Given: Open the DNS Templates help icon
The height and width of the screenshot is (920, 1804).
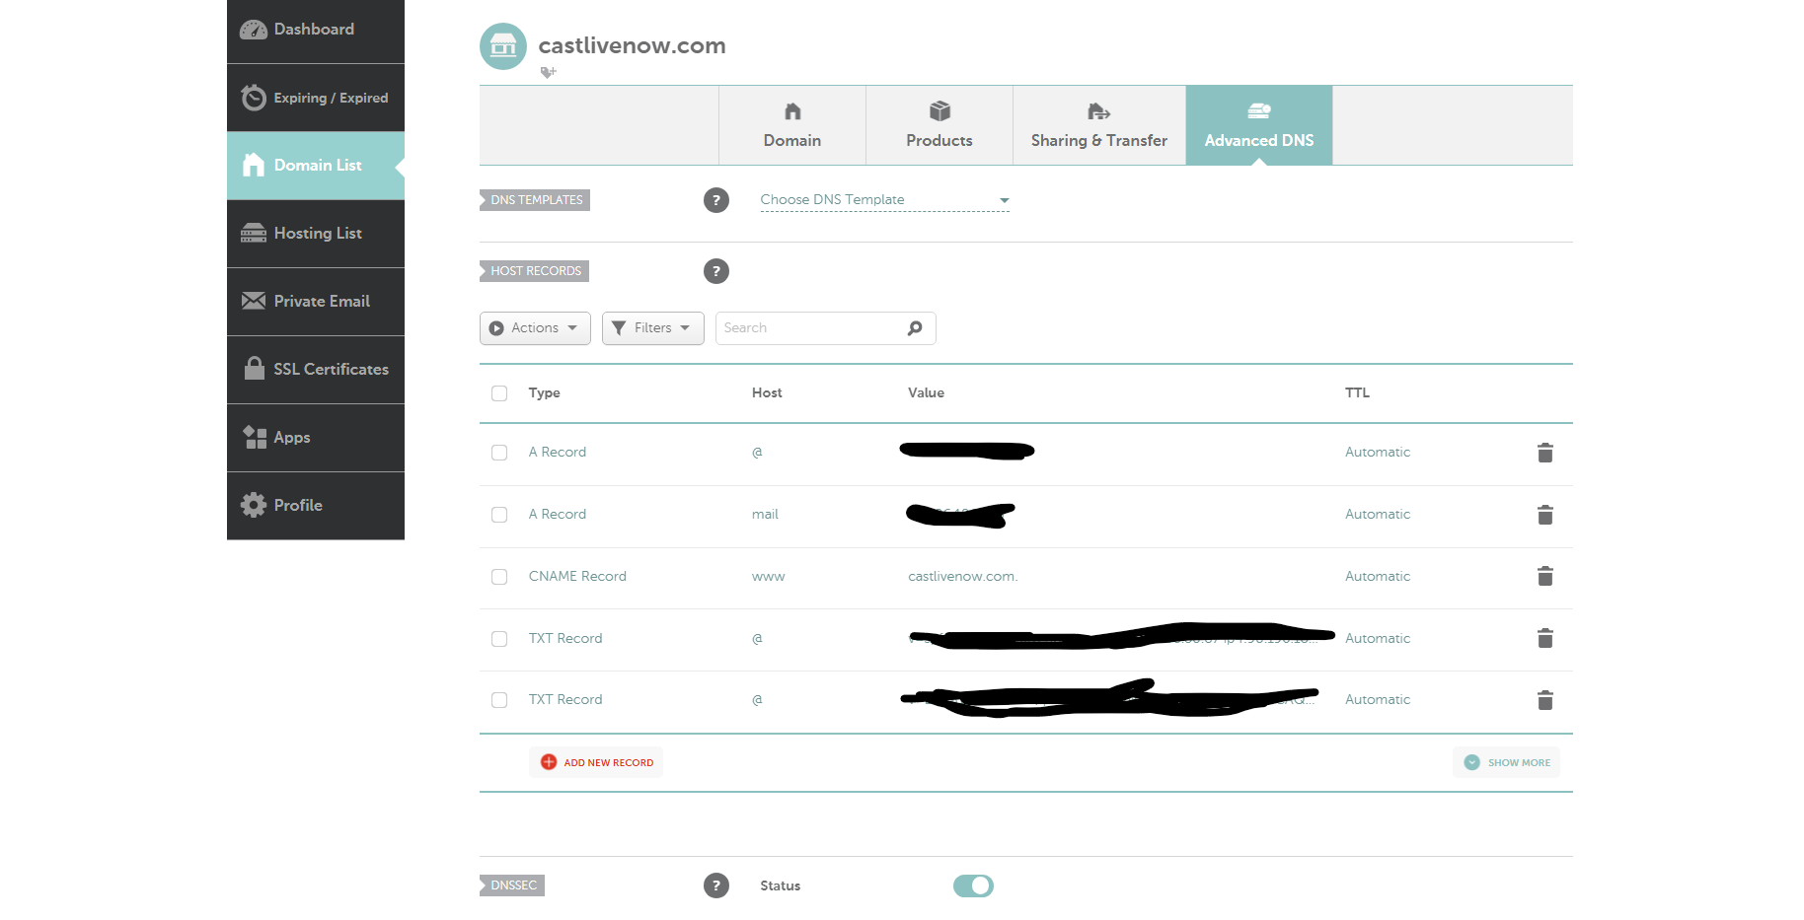Looking at the screenshot, I should click(716, 200).
